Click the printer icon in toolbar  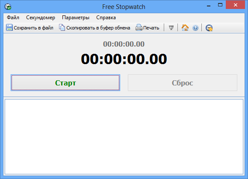tap(139, 27)
